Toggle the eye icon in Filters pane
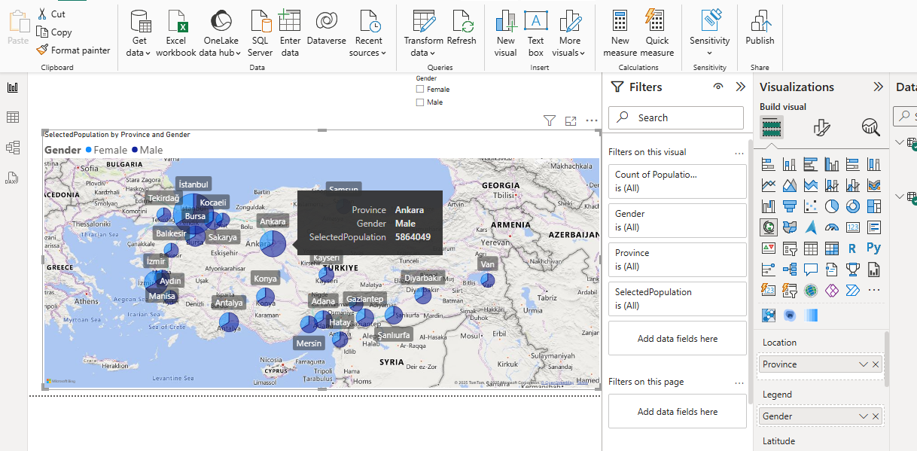Image resolution: width=917 pixels, height=451 pixels. (x=718, y=87)
